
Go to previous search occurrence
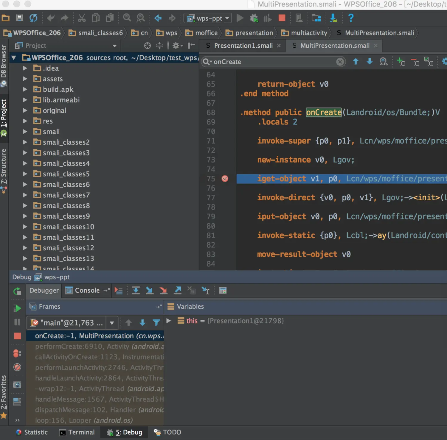coord(356,61)
